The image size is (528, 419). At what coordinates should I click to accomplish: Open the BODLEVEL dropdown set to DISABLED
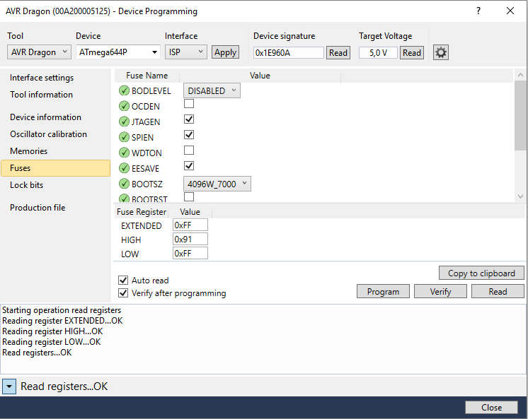(x=212, y=90)
